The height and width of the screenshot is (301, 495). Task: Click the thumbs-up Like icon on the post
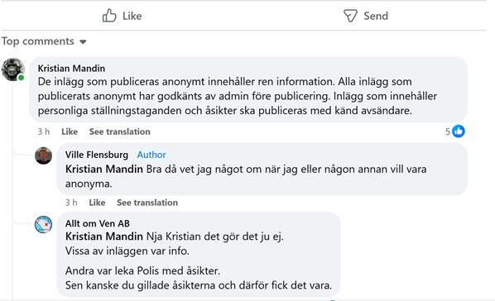click(109, 16)
